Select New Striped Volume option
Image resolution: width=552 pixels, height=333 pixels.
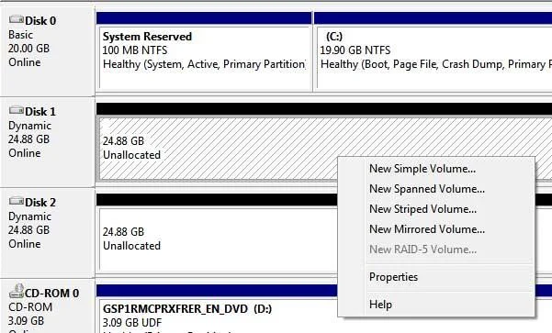point(422,209)
